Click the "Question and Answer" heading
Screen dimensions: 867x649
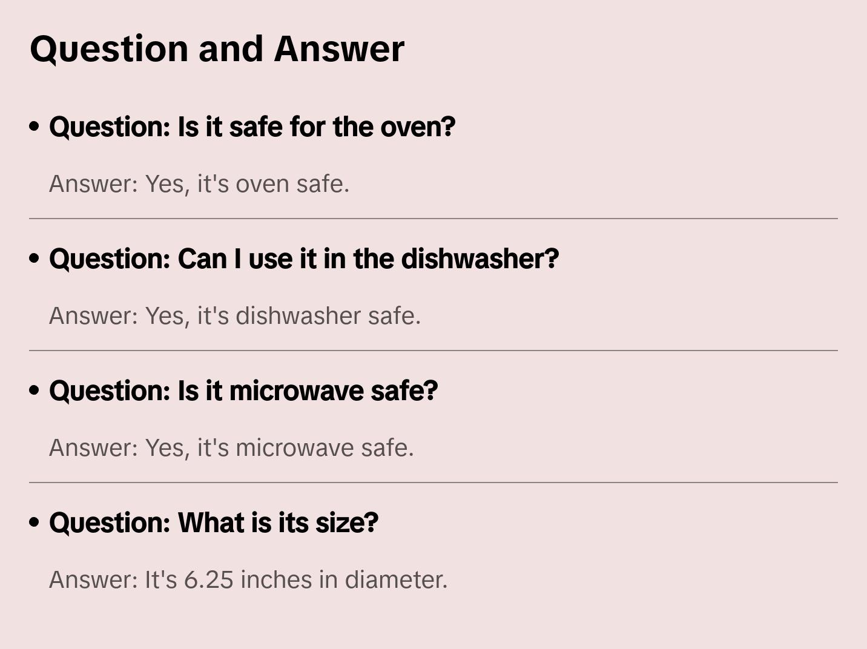tap(217, 49)
